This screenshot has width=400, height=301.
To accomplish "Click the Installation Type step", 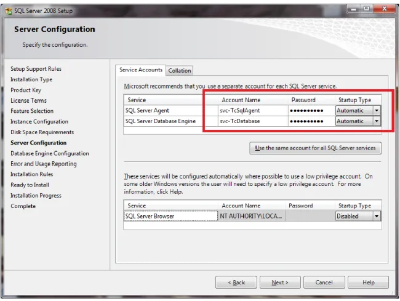I will click(x=31, y=79).
